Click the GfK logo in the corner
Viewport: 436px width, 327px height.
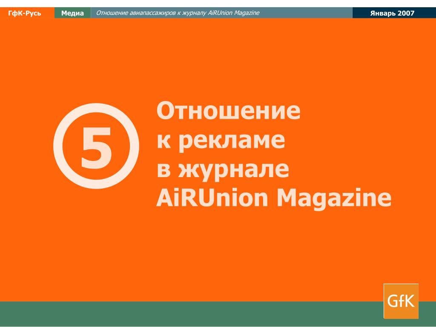(401, 301)
